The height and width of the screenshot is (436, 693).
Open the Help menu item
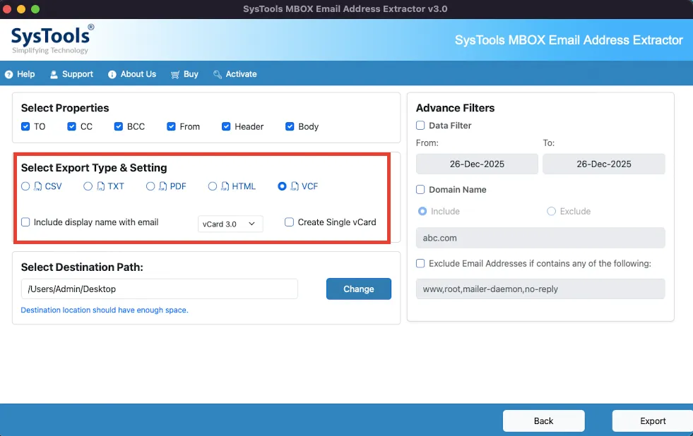pos(20,74)
